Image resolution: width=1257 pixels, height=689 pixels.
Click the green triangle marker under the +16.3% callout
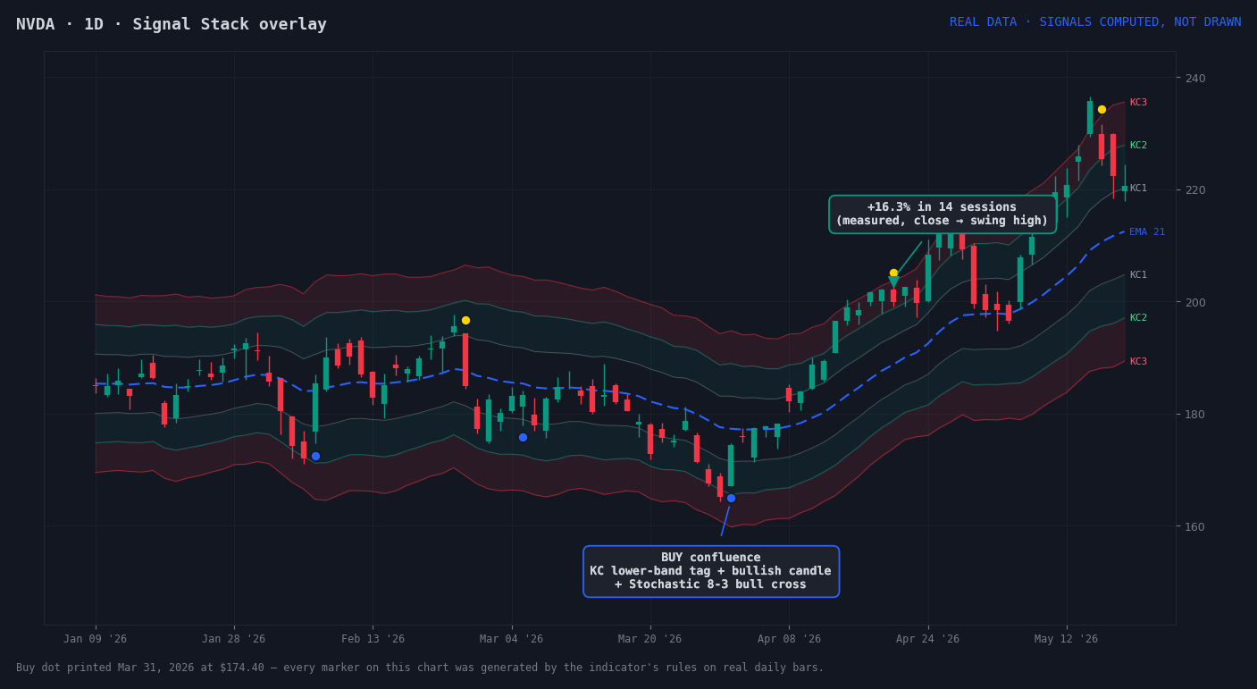(x=893, y=282)
